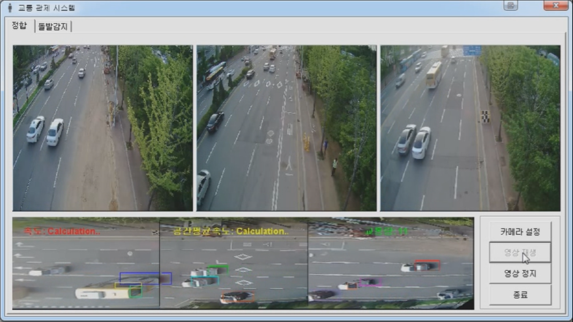The width and height of the screenshot is (573, 322).
Task: Close the traffic control system window
Action: [556, 6]
